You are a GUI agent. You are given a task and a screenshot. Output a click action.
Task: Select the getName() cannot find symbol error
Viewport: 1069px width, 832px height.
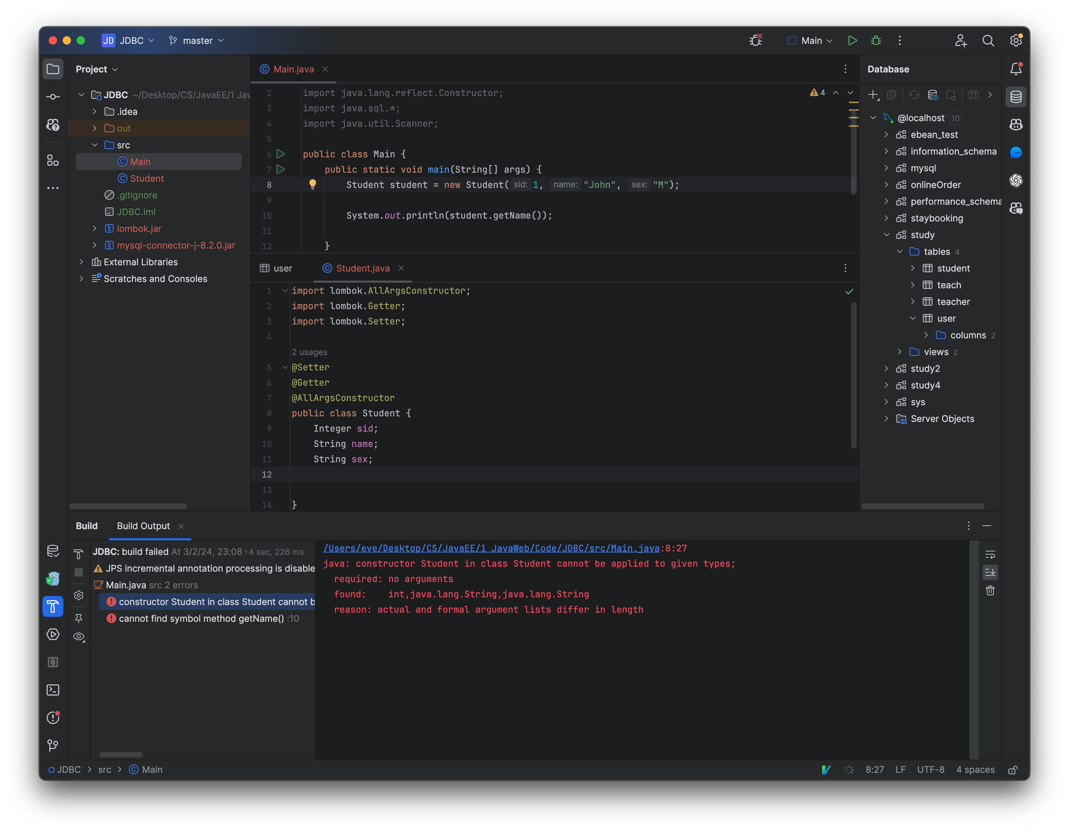[x=201, y=619]
